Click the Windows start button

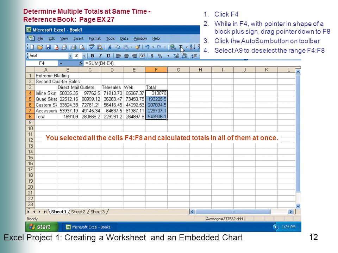click(42, 227)
